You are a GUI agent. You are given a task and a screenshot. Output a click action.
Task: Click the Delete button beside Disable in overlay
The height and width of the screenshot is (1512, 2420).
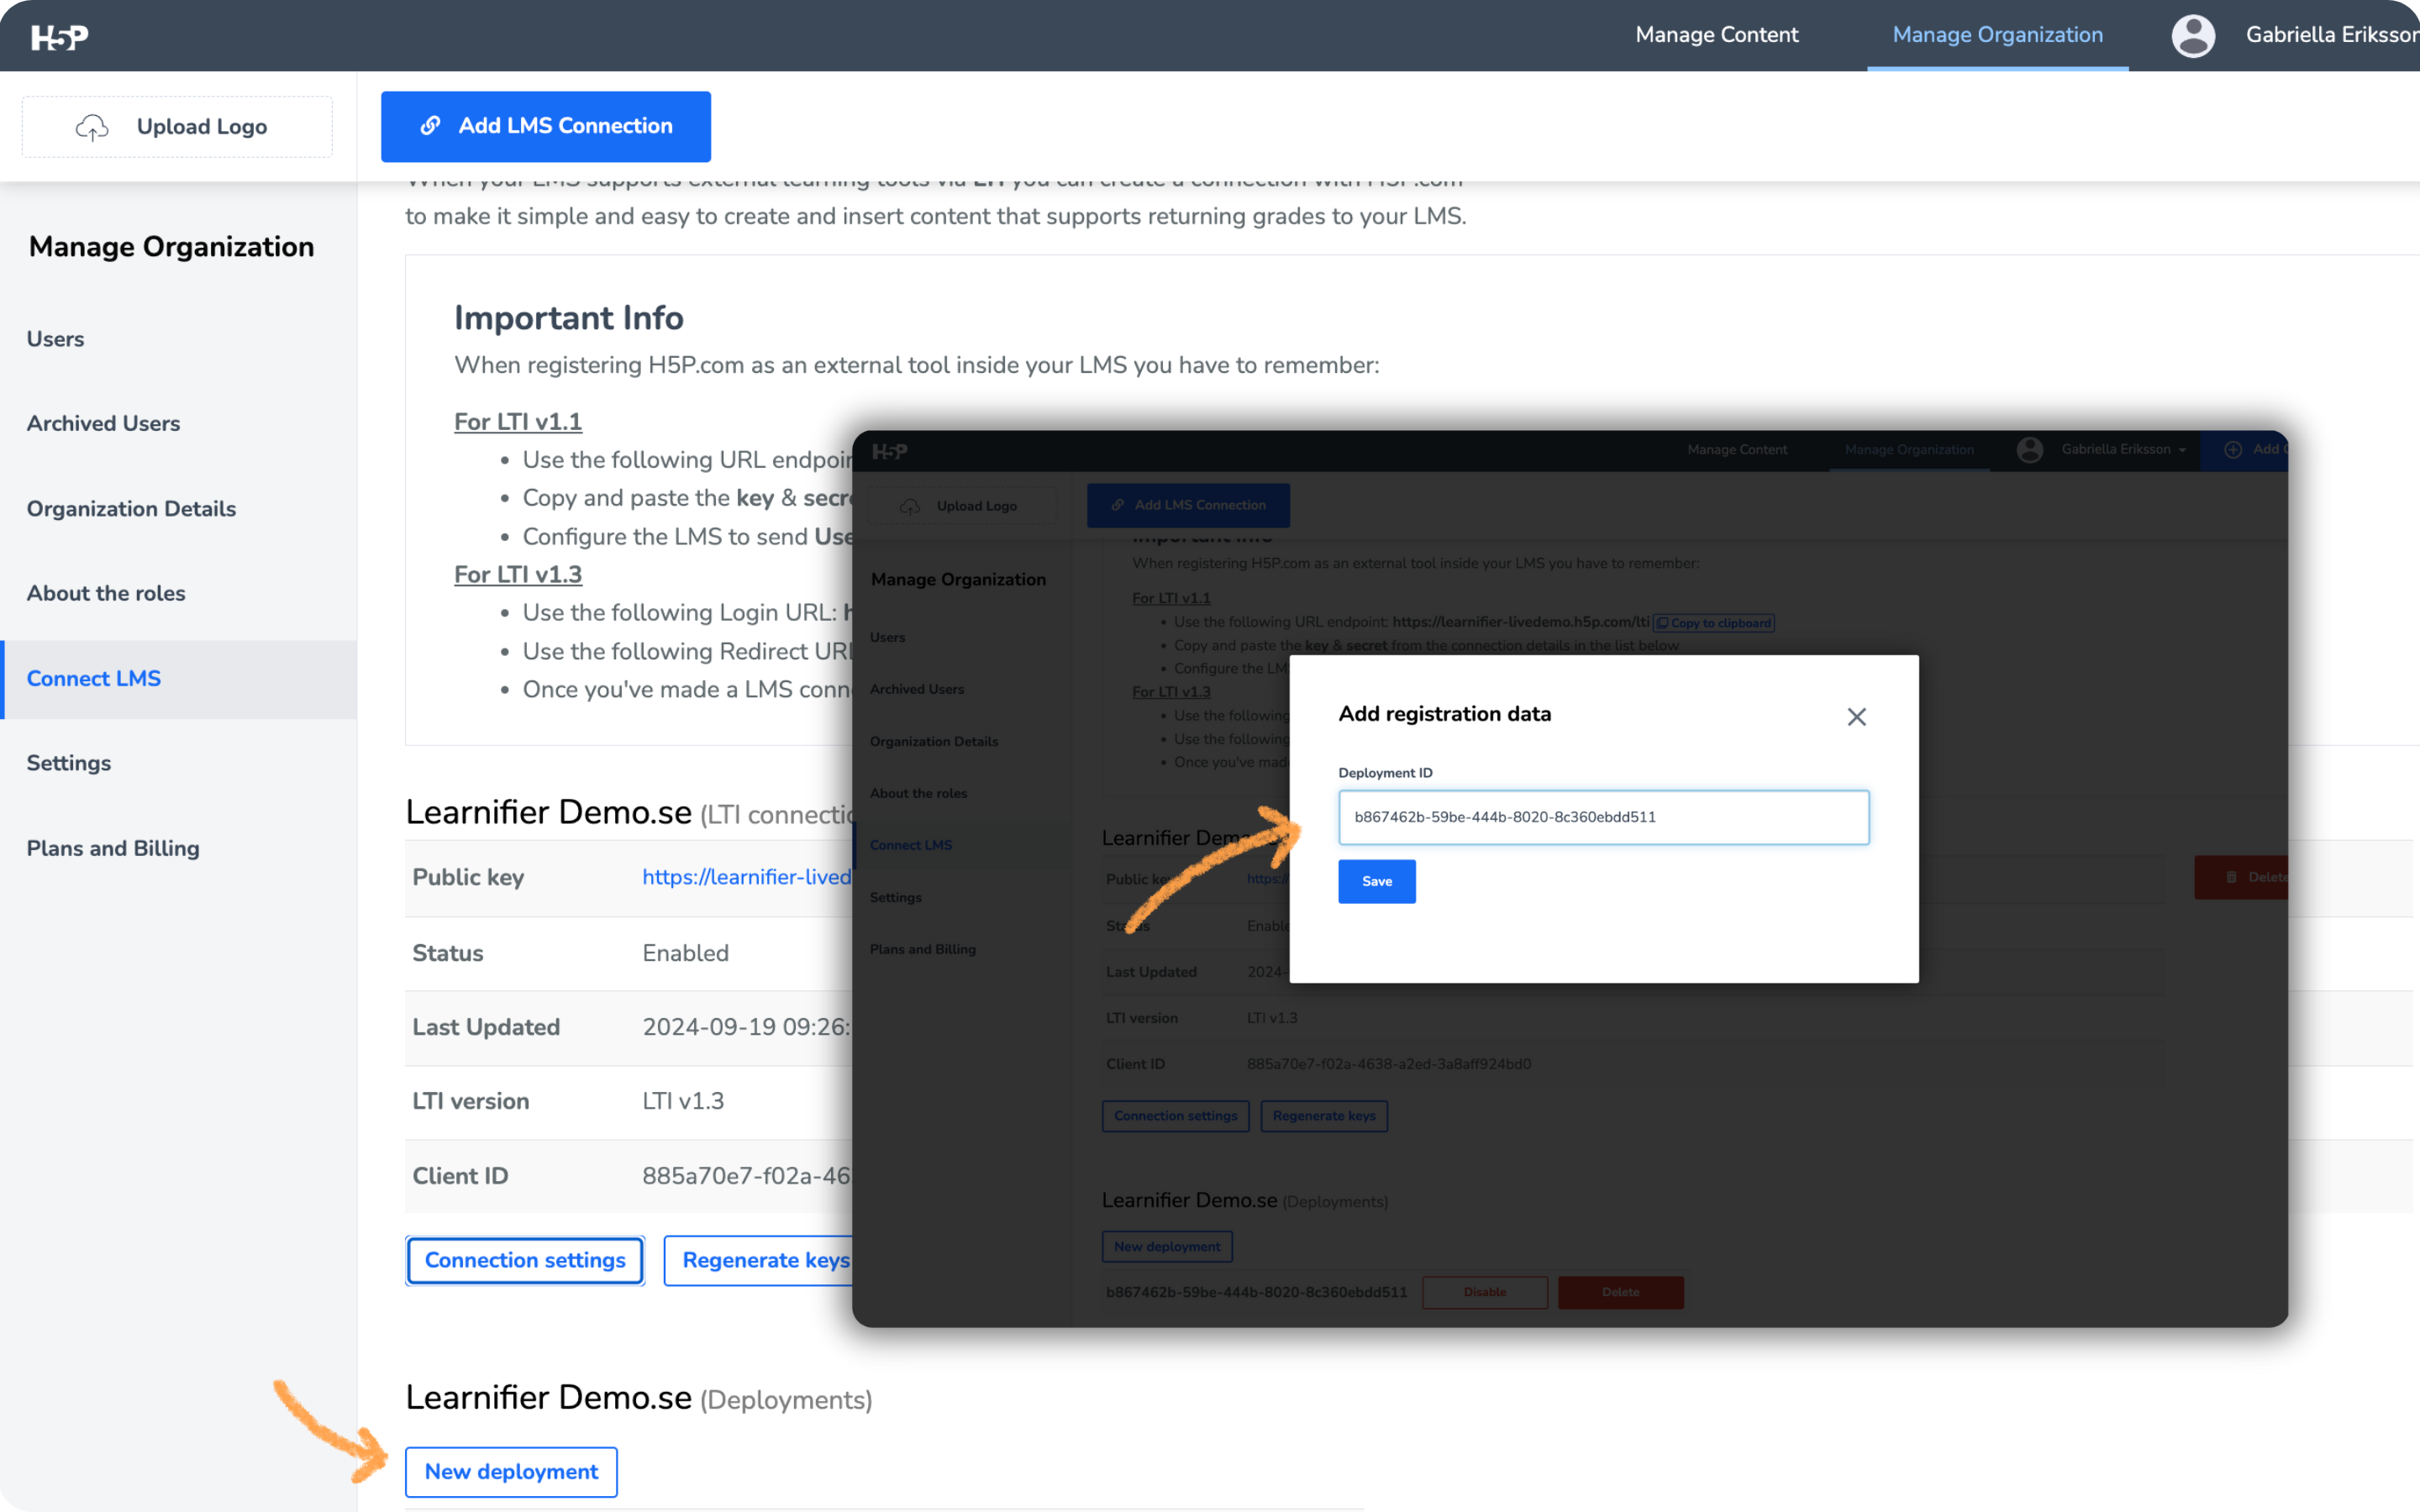[1621, 1292]
